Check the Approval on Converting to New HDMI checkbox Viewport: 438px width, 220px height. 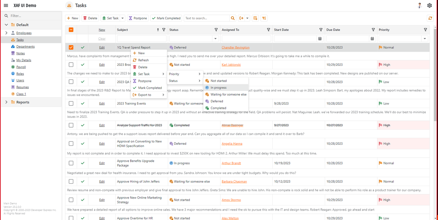click(x=71, y=144)
